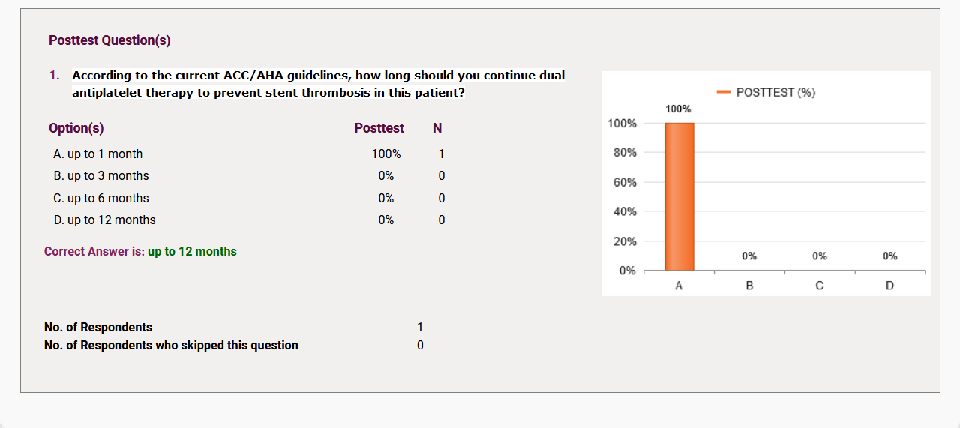
Task: Click the B label on chart axis
Action: point(749,286)
